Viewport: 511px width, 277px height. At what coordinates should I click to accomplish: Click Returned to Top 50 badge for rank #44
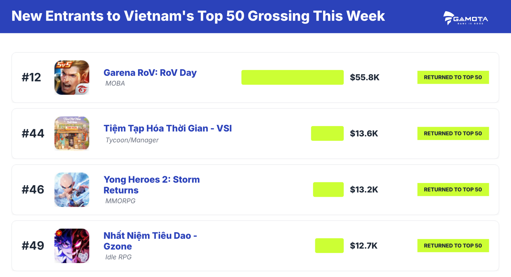(x=453, y=133)
